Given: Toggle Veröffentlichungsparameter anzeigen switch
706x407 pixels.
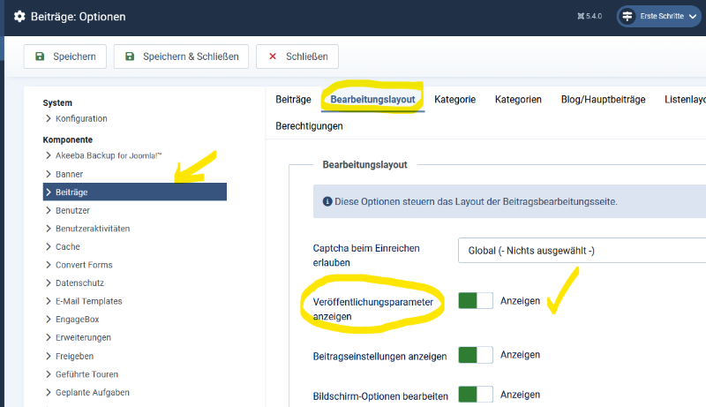Looking at the screenshot, I should (476, 301).
